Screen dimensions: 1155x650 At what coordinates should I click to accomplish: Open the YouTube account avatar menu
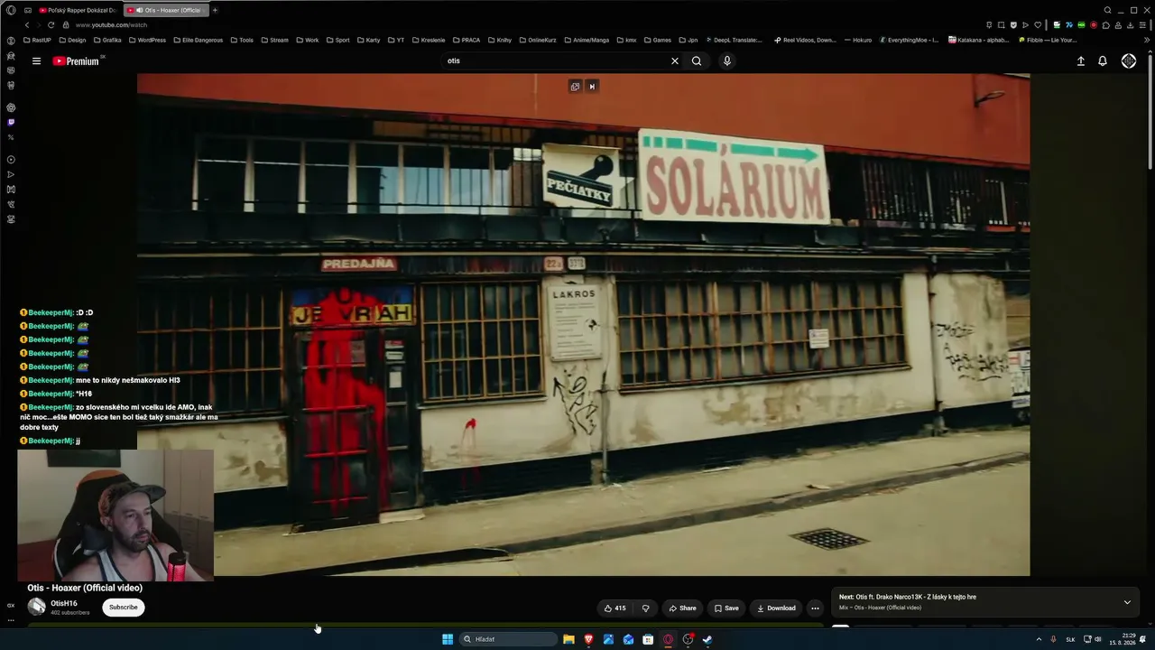pos(1129,61)
